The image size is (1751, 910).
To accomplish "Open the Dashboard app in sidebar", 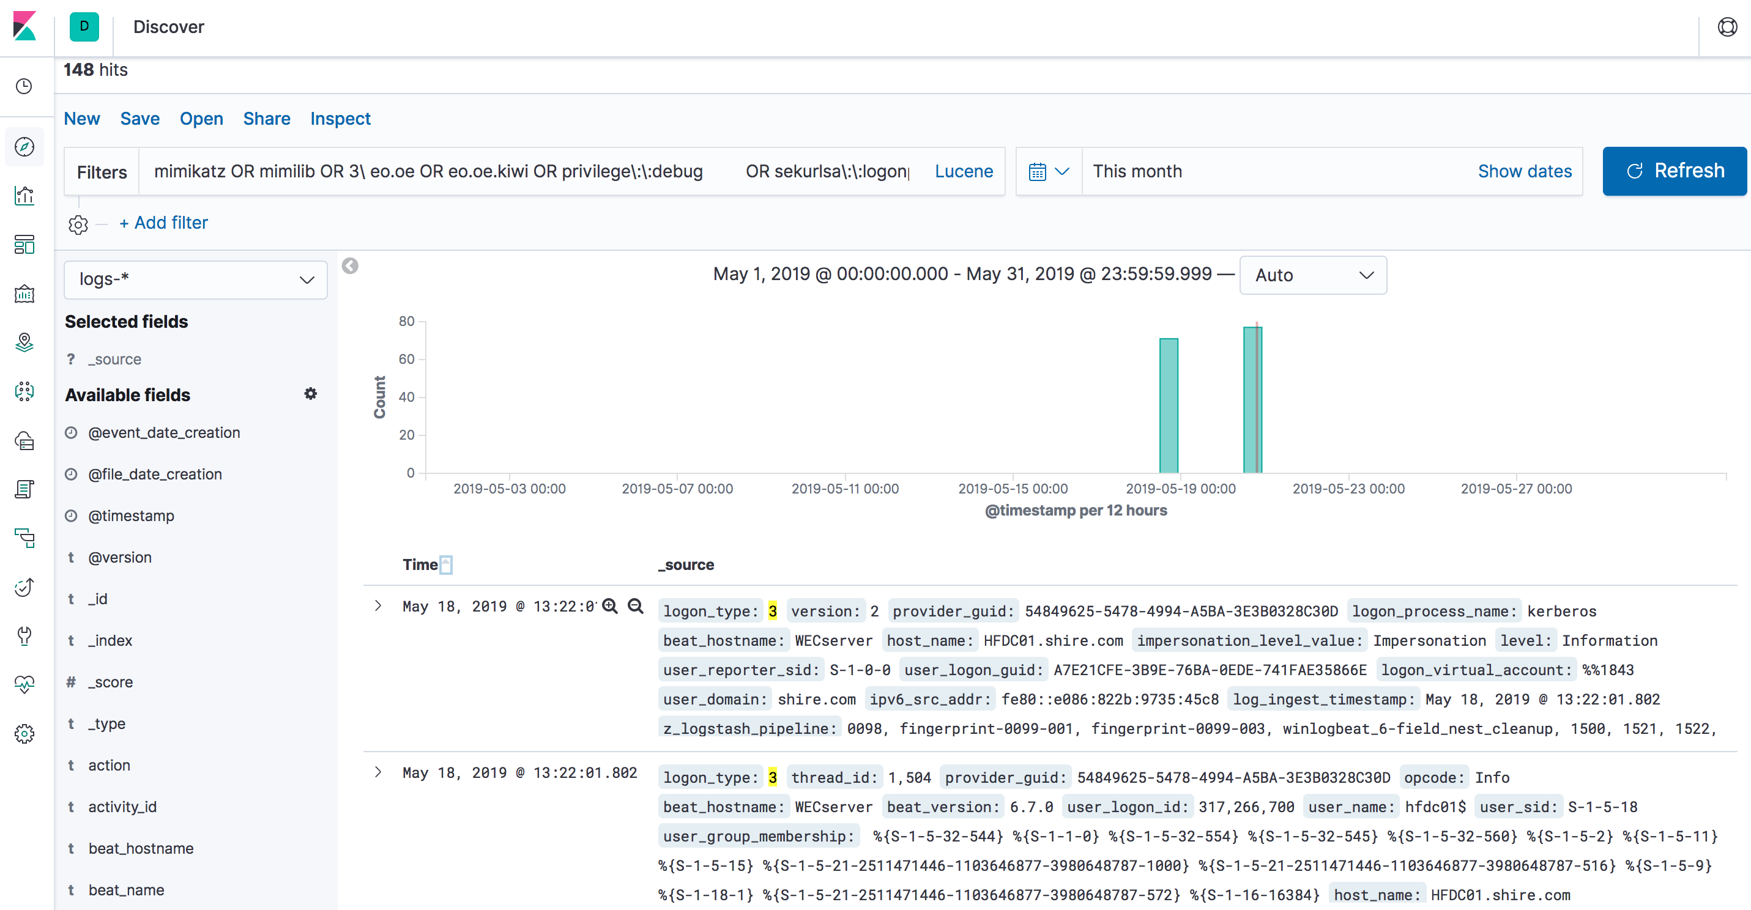I will point(24,245).
